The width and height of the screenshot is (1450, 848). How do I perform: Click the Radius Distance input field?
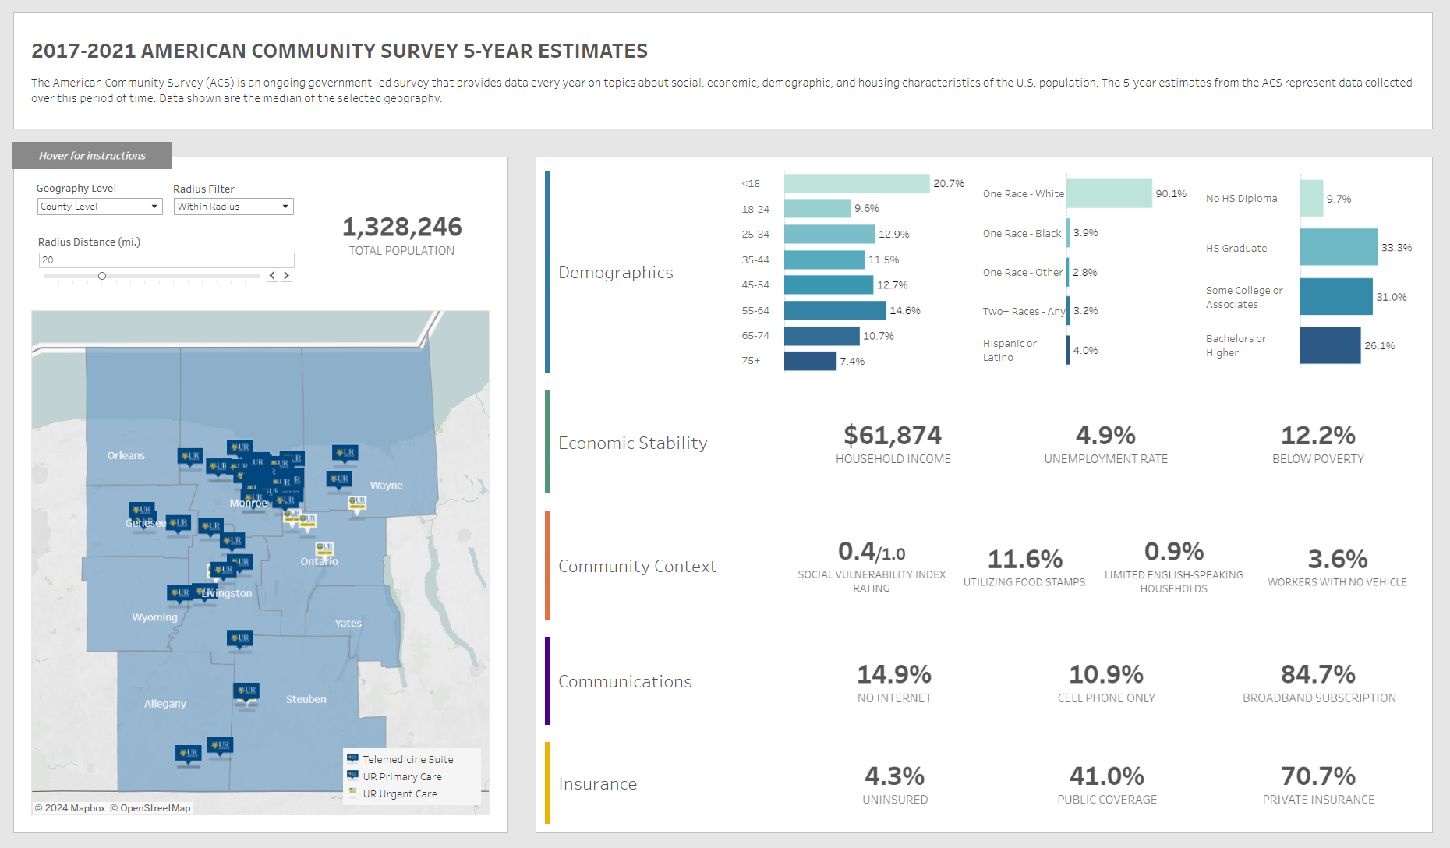point(166,260)
